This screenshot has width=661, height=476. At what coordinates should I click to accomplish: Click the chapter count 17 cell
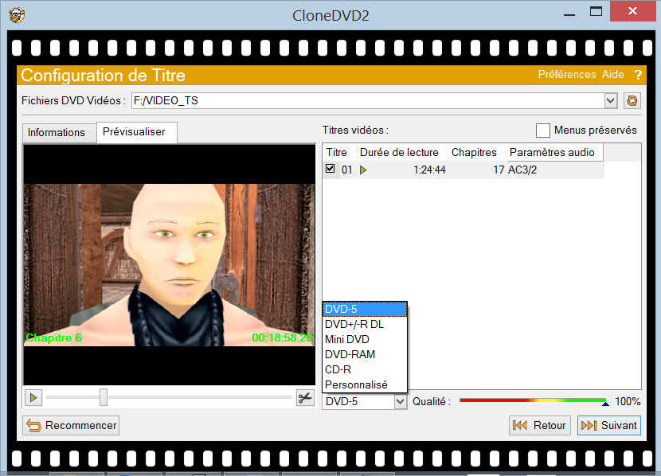[499, 170]
